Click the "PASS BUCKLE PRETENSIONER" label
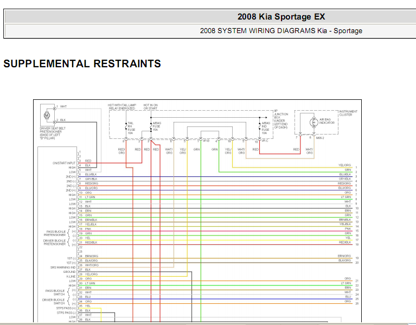This screenshot has width=416, height=325. pyautogui.click(x=55, y=233)
